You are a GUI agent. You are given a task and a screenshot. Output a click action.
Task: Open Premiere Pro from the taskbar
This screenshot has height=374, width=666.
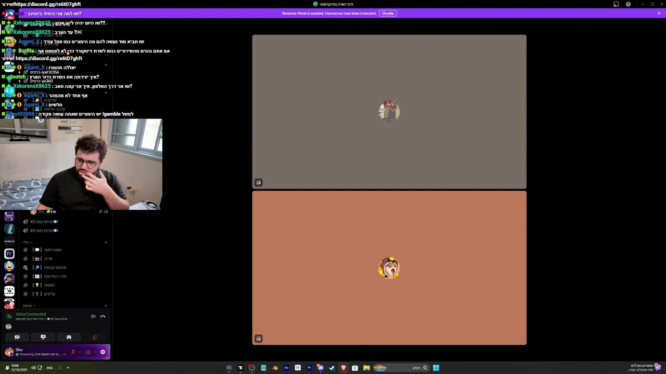309,368
